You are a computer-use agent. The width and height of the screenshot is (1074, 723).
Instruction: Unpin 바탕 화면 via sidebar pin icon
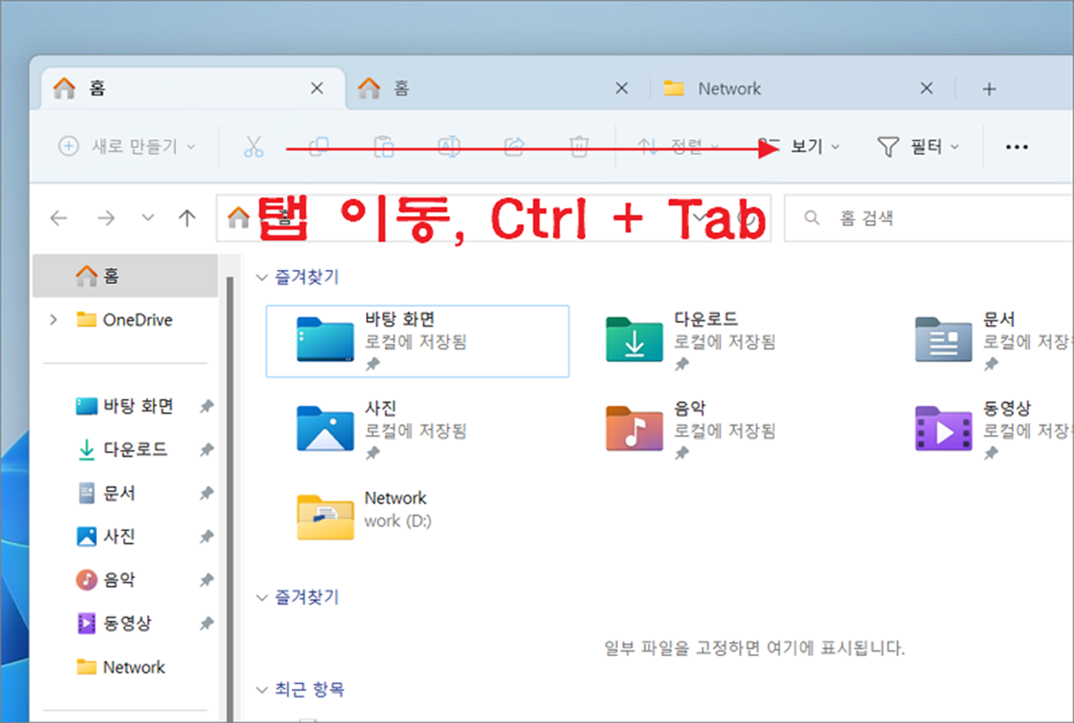[206, 407]
